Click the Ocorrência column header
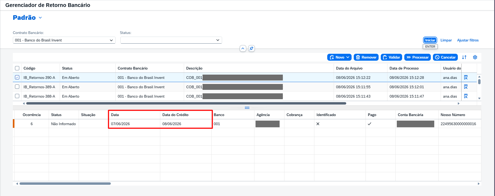 pos(32,115)
